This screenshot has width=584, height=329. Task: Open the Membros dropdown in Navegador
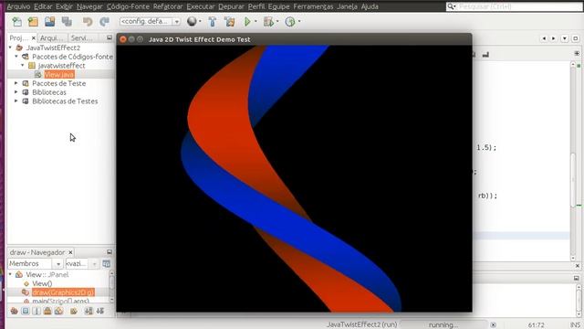coord(36,264)
